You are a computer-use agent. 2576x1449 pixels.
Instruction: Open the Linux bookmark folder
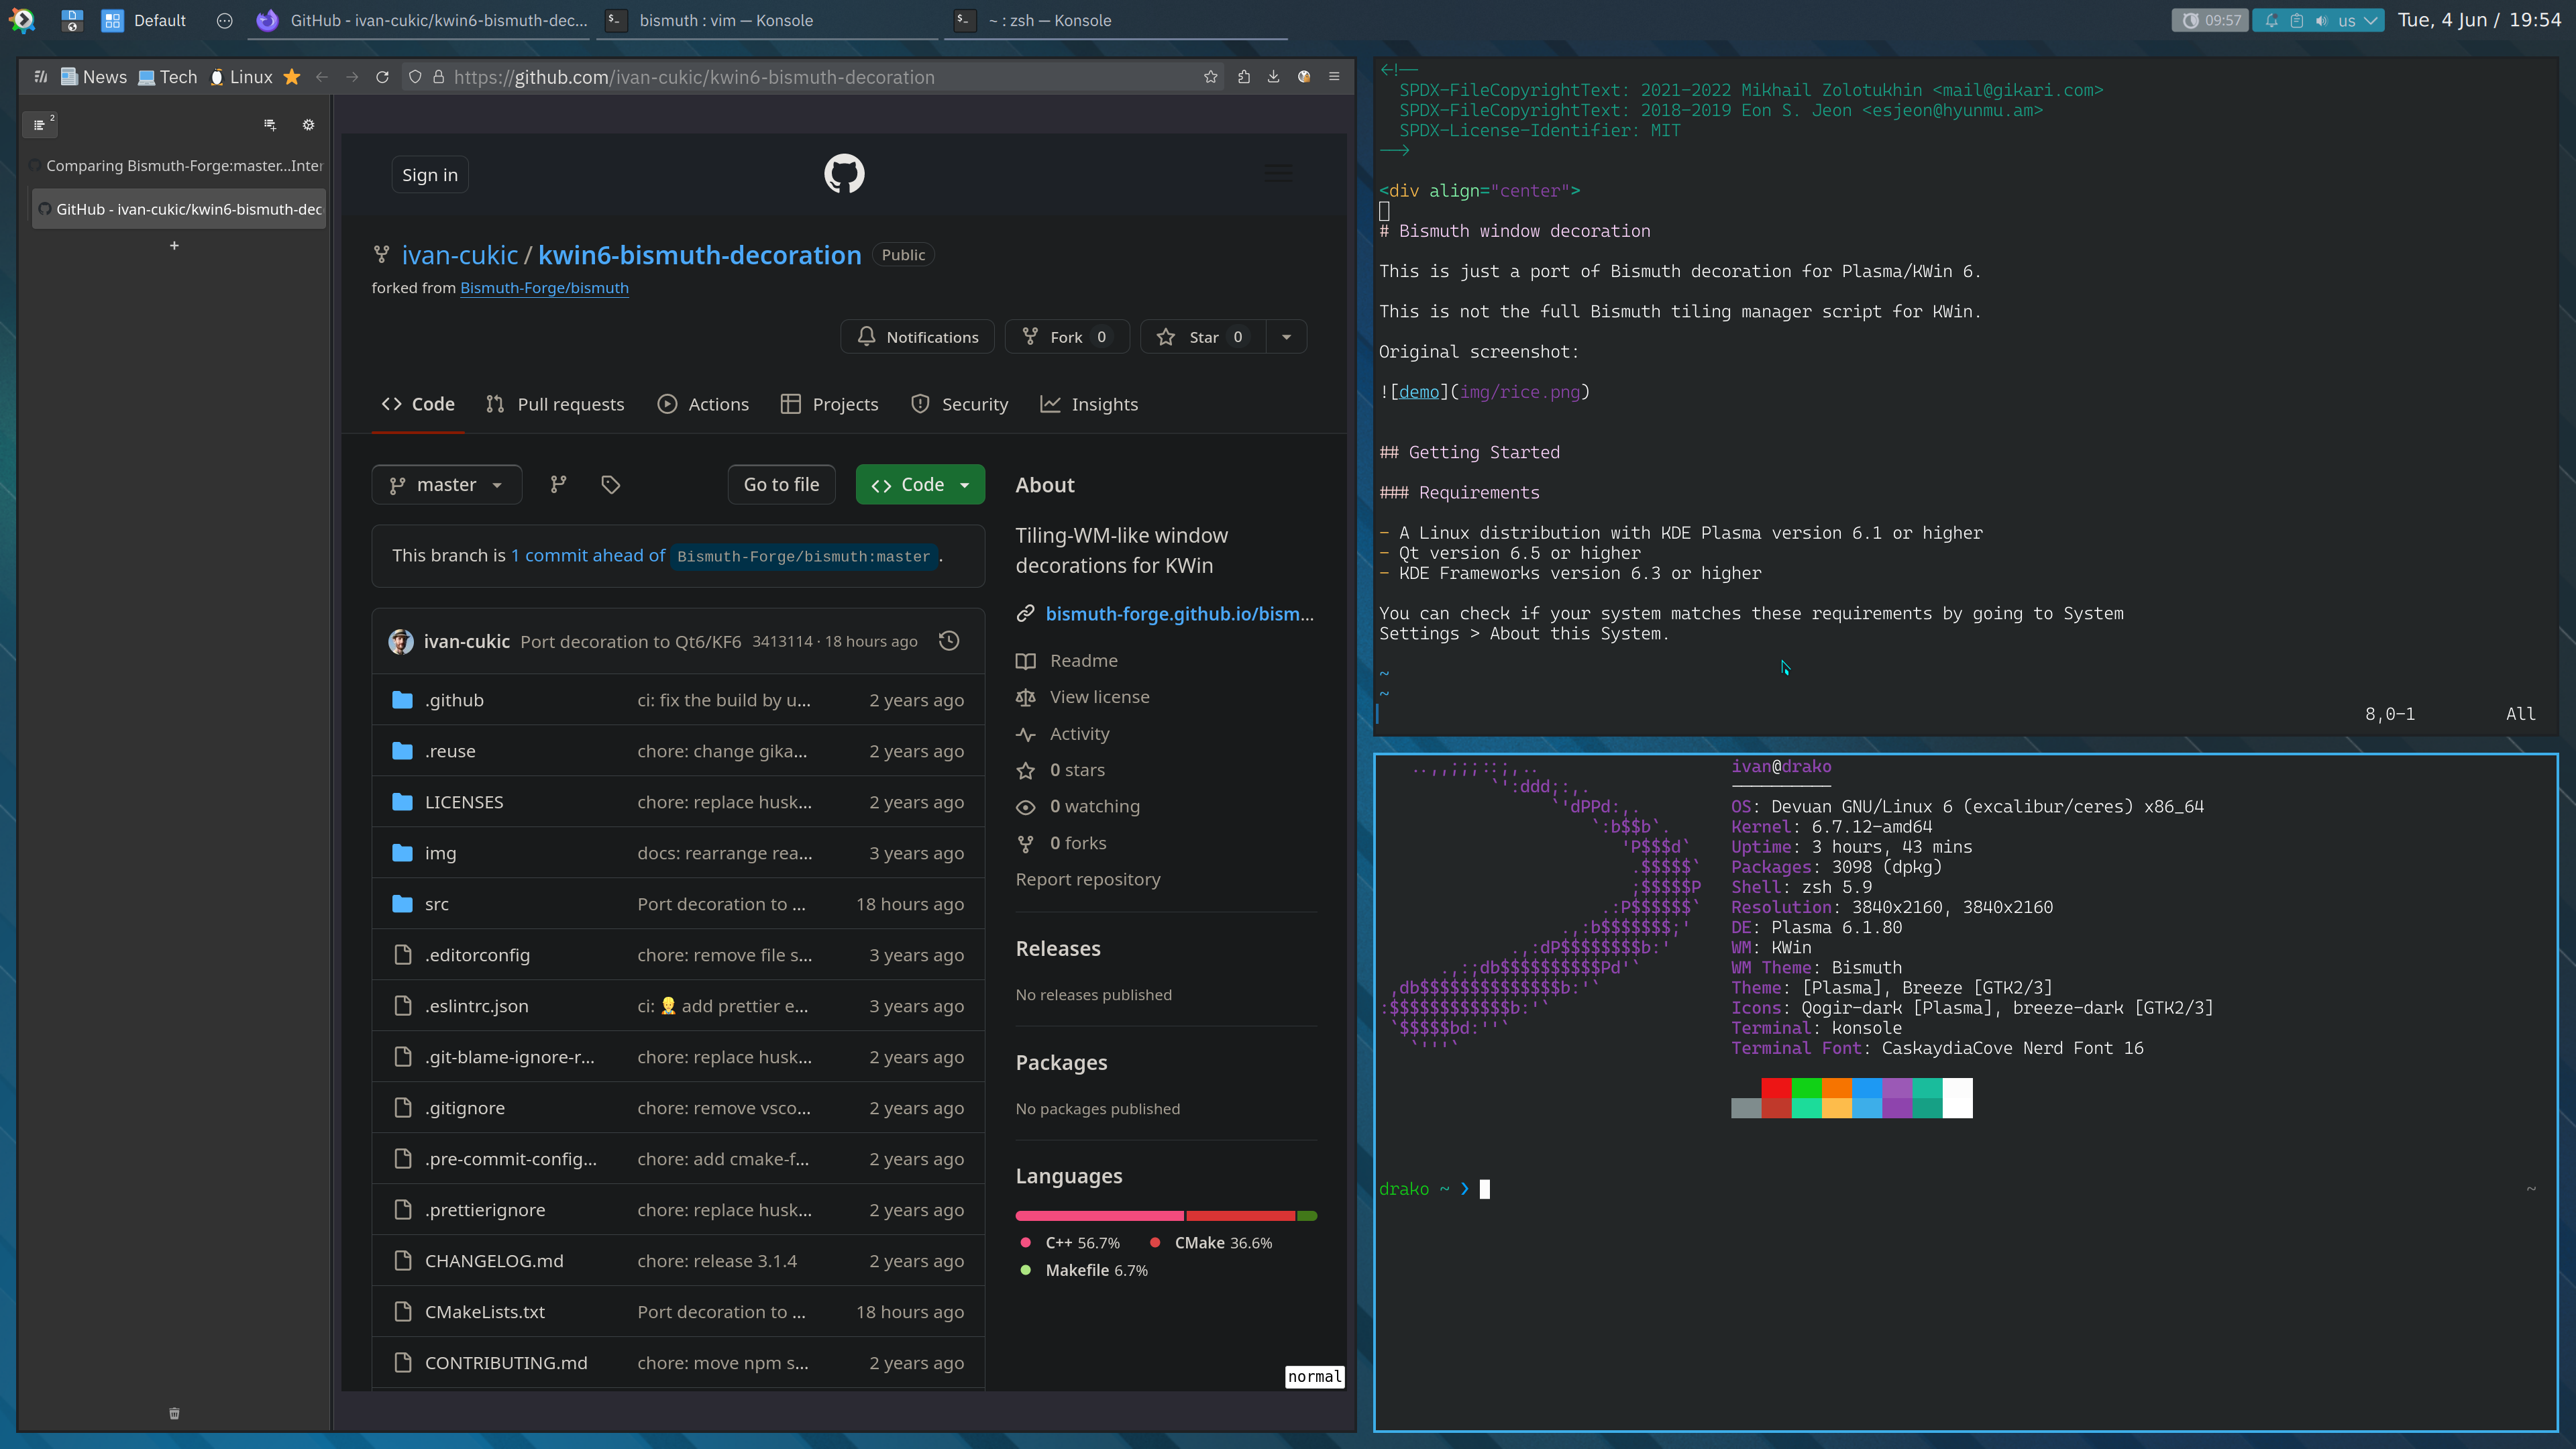click(x=240, y=77)
